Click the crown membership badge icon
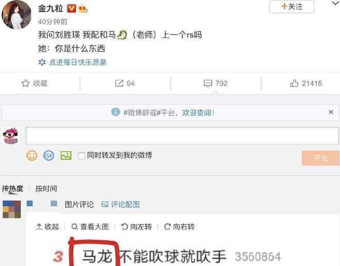Viewport: 340px width, 266px height. coord(83,9)
